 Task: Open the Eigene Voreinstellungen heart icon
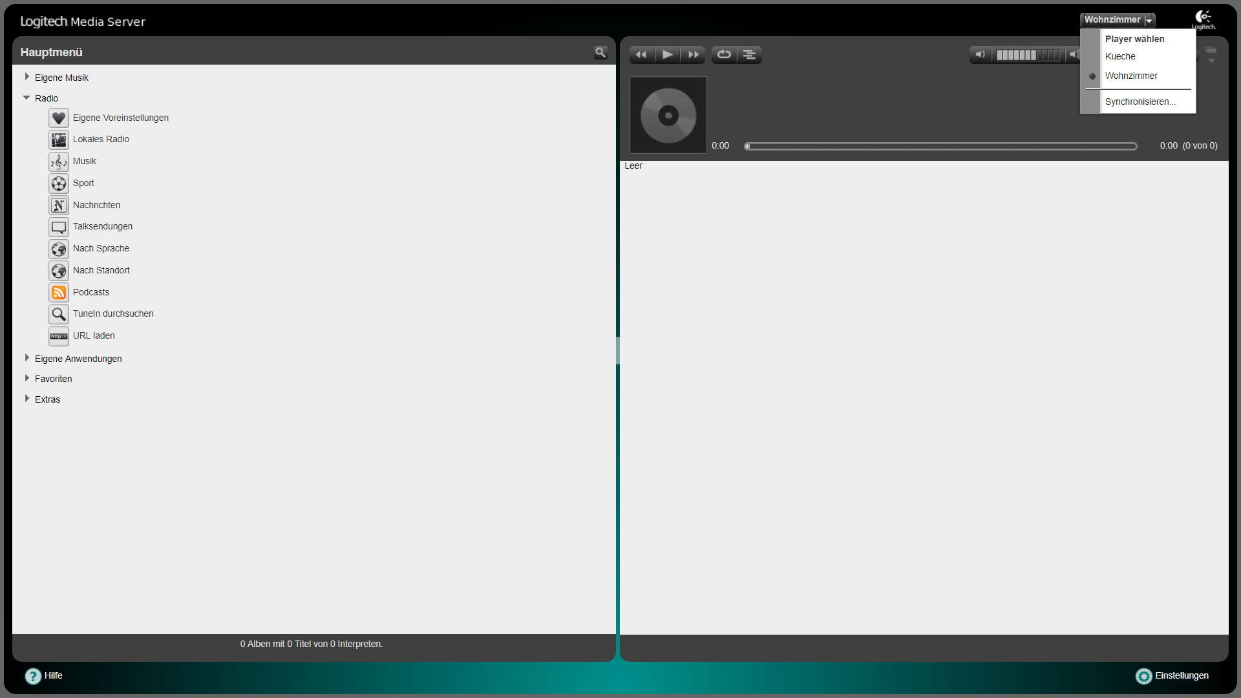click(x=59, y=118)
